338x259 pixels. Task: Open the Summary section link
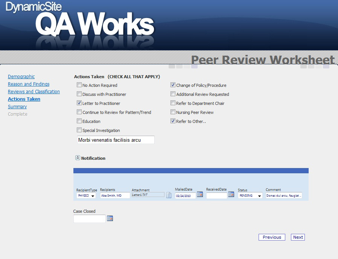17,107
